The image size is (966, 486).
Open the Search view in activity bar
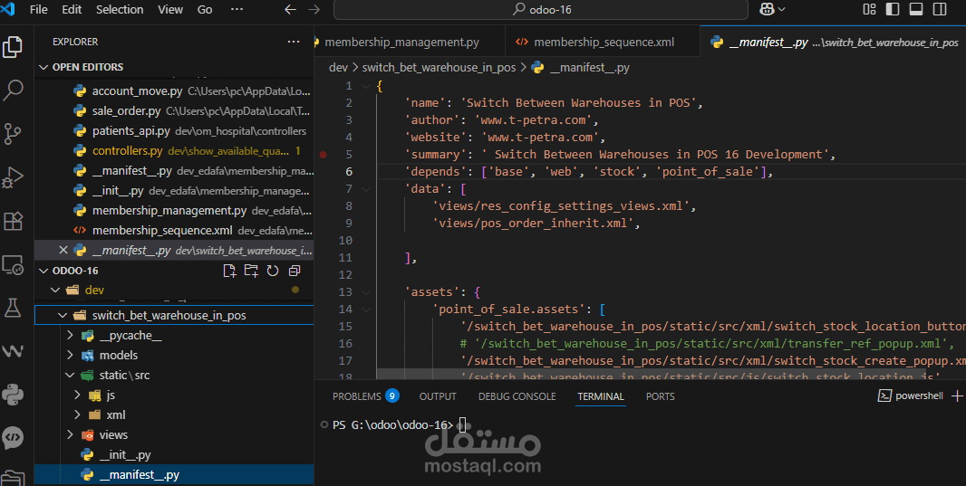pos(13,91)
